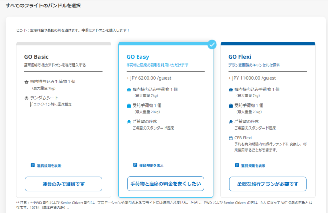Click the fare rules document icon in GO Basic
The image size is (328, 213).
tap(33, 165)
